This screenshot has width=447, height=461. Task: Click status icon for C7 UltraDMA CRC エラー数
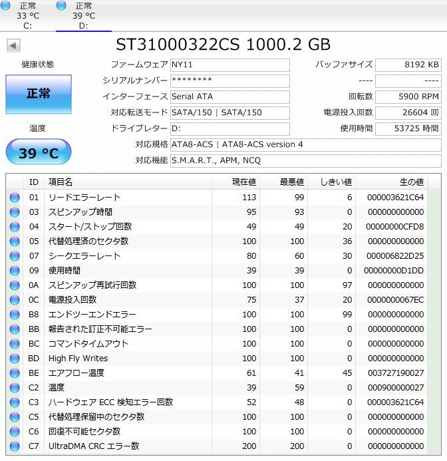15,446
